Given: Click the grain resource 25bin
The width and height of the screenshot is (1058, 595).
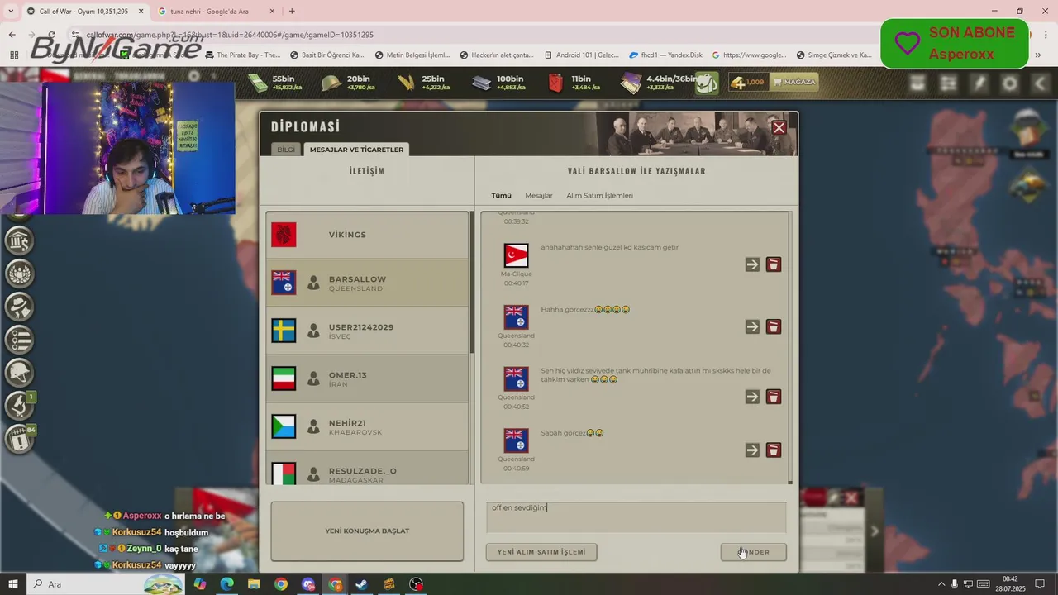Looking at the screenshot, I should coord(424,83).
